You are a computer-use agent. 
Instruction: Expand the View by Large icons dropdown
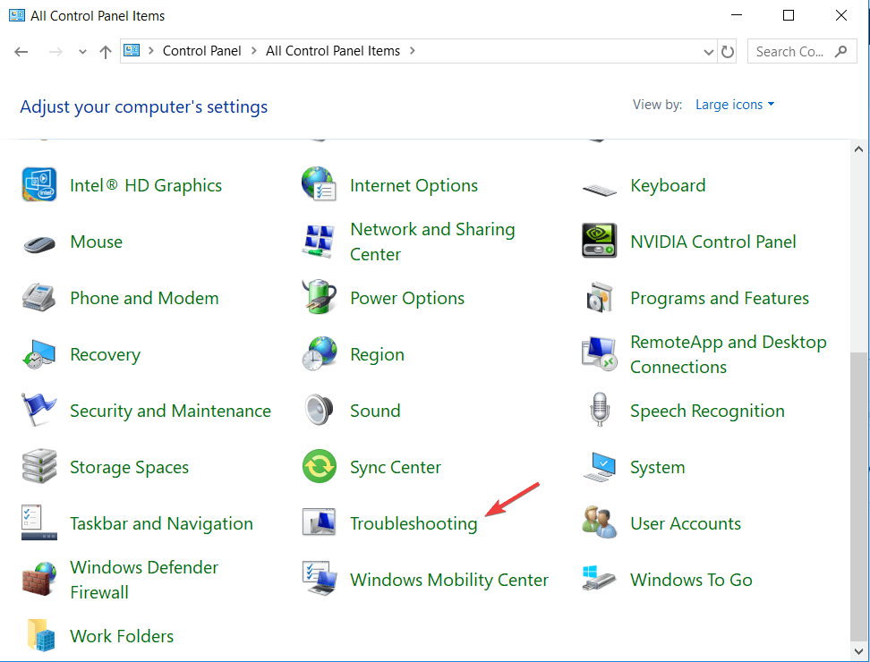click(x=735, y=105)
